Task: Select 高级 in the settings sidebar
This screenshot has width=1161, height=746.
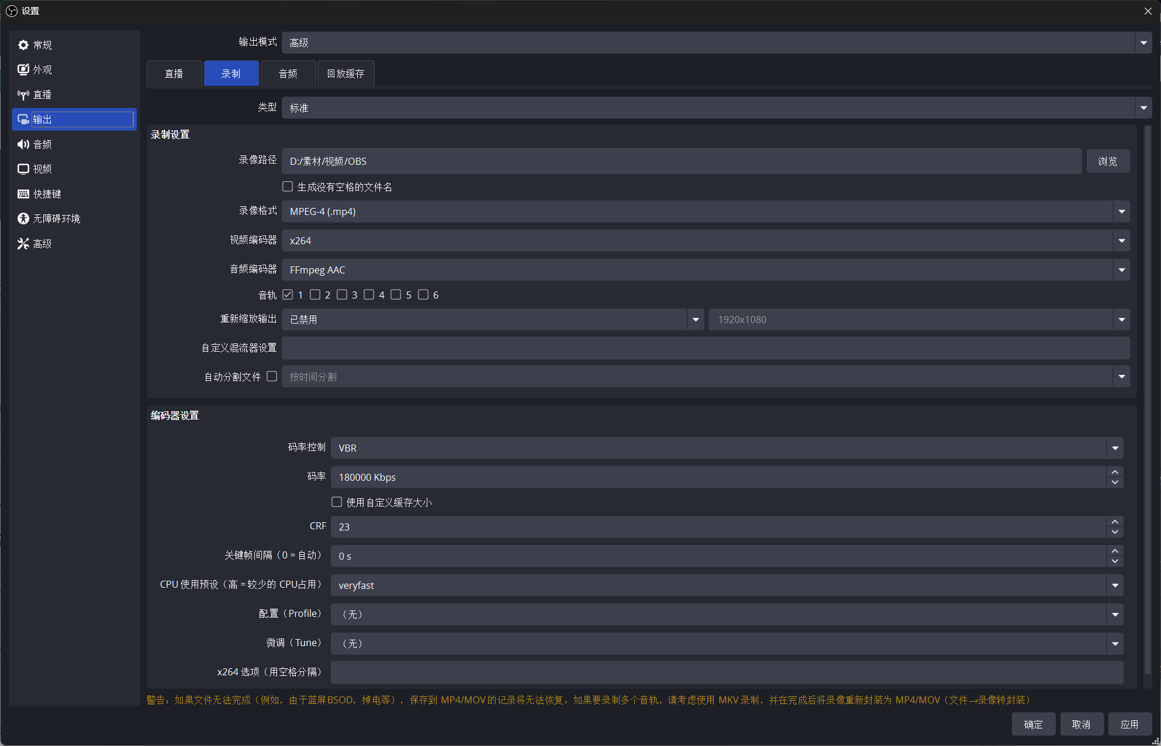Action: point(74,244)
